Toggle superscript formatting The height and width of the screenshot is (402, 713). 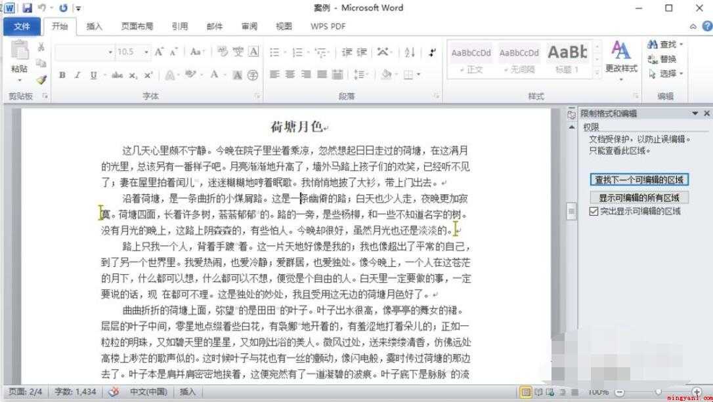[x=148, y=75]
